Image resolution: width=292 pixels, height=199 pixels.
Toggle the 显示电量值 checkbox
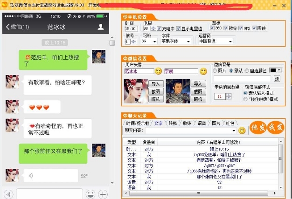pyautogui.click(x=178, y=28)
